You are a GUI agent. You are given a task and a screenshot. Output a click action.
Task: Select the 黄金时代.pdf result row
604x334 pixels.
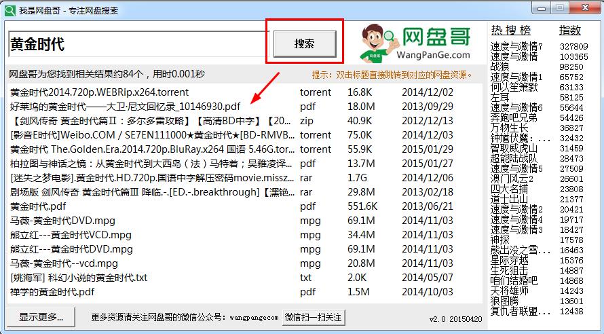click(x=38, y=206)
